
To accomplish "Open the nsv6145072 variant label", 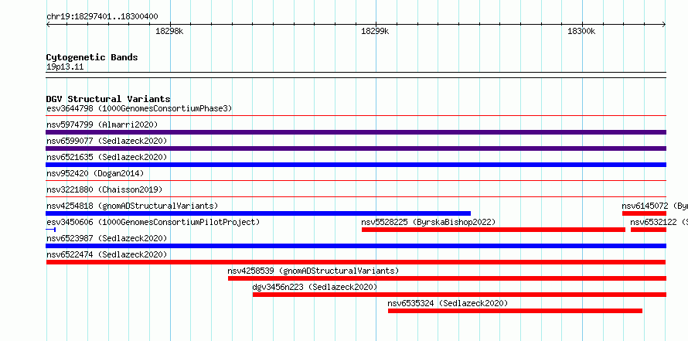I will pyautogui.click(x=655, y=206).
